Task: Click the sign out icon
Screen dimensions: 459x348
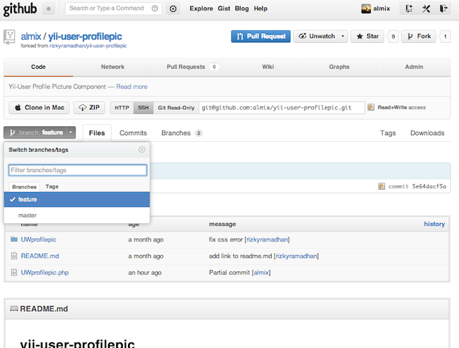Action: [x=443, y=9]
